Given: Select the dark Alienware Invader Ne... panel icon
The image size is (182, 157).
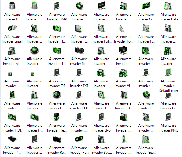Looking at the screenshot, I should 79,50.
